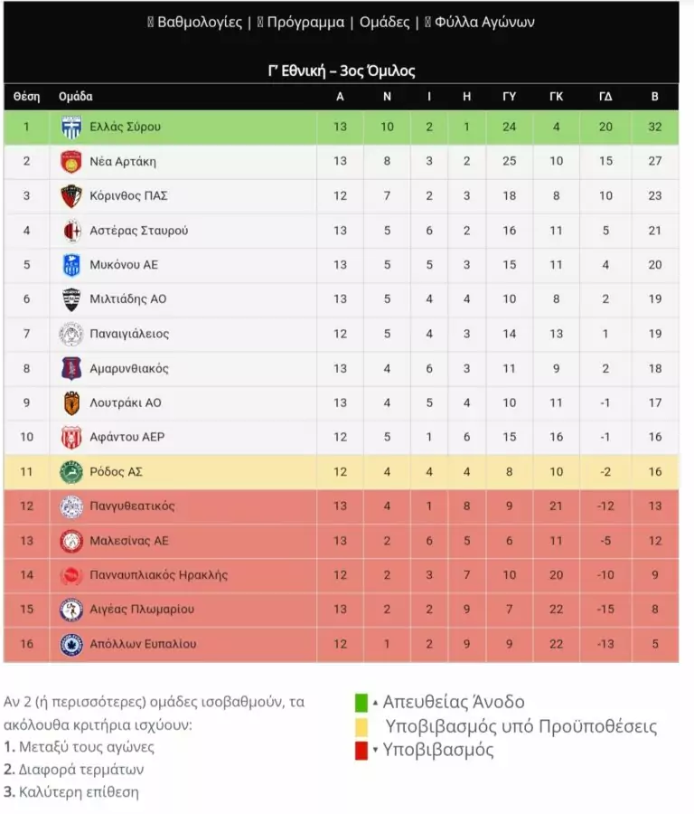Click the Αστέρας Σταυρού team logo
The height and width of the screenshot is (814, 694).
pos(71,231)
